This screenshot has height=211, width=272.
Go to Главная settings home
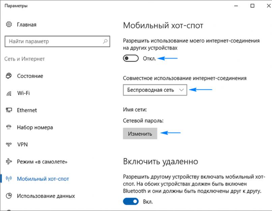pos(27,25)
